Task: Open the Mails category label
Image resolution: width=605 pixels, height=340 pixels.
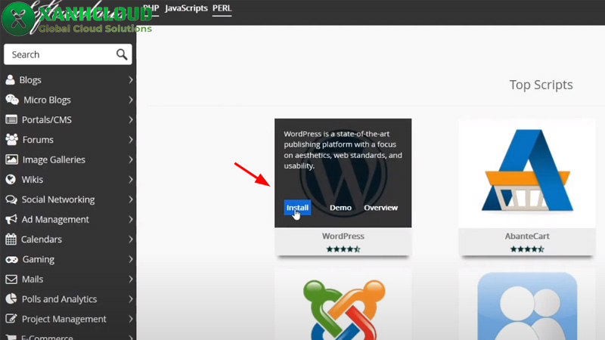Action: (33, 279)
